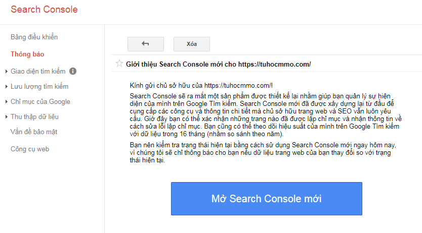Star the Search Console introduction message

coord(119,64)
